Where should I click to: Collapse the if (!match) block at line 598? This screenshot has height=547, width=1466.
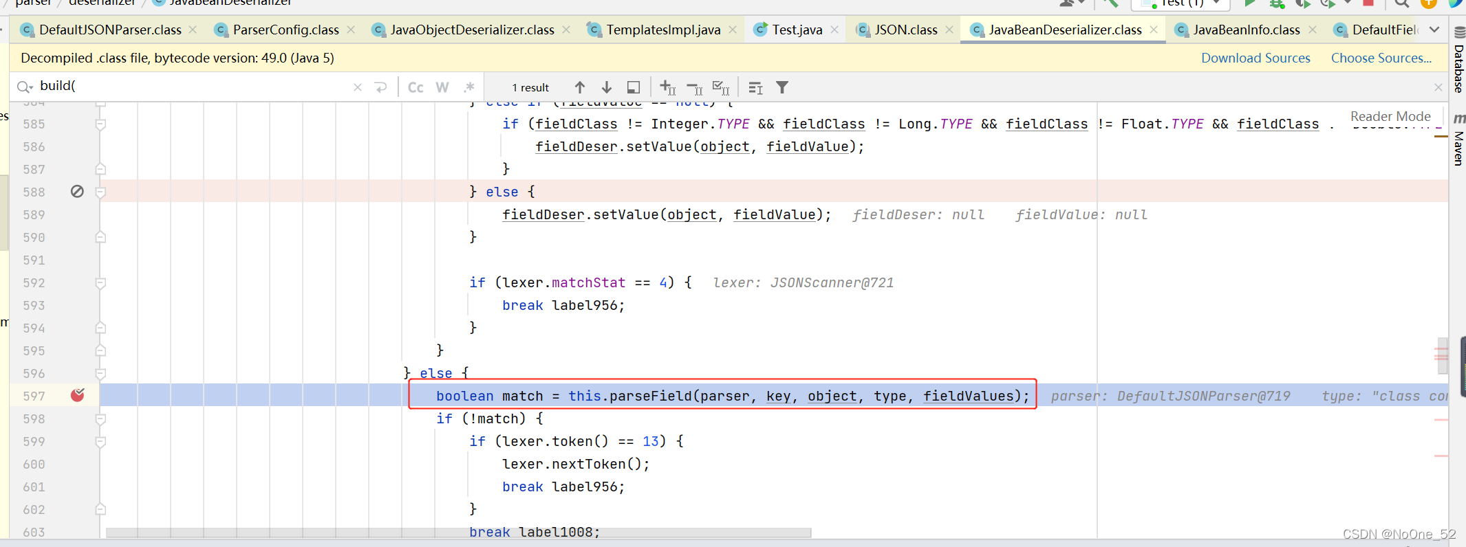coord(100,419)
